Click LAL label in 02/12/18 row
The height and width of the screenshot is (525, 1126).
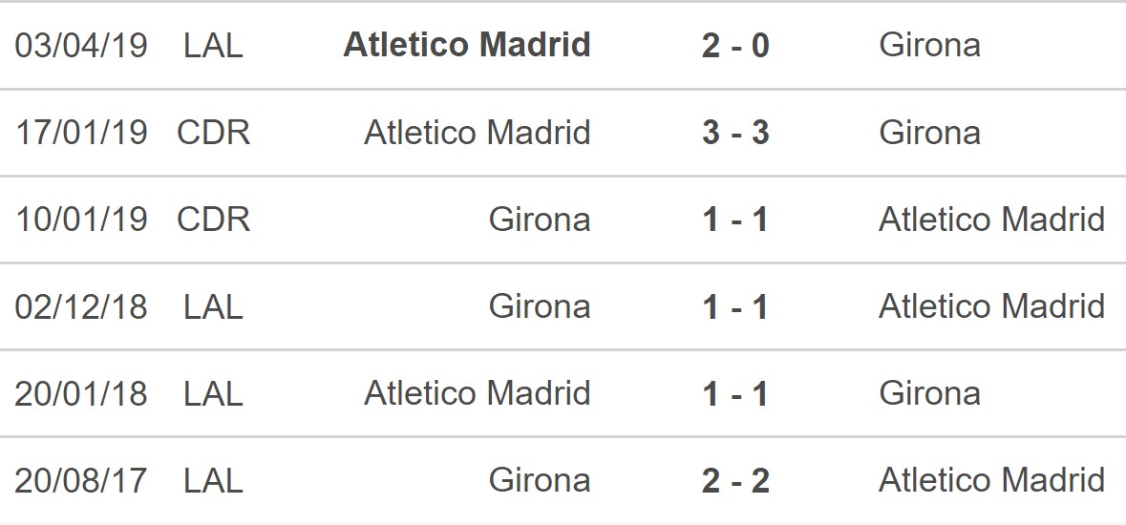tap(214, 306)
